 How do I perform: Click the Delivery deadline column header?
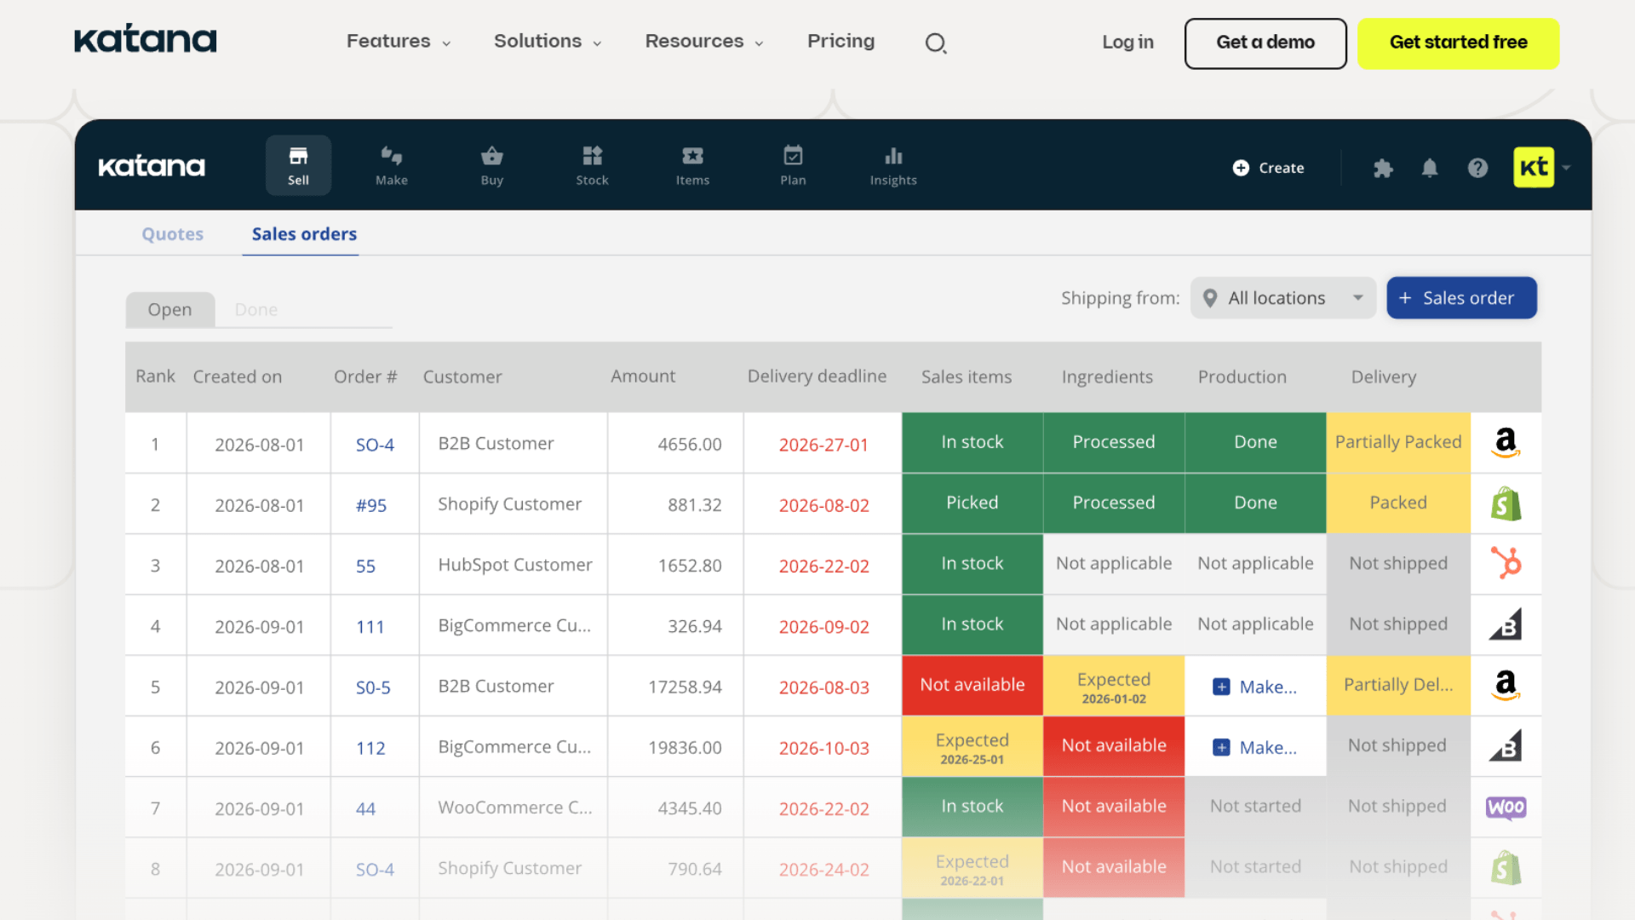(x=817, y=376)
